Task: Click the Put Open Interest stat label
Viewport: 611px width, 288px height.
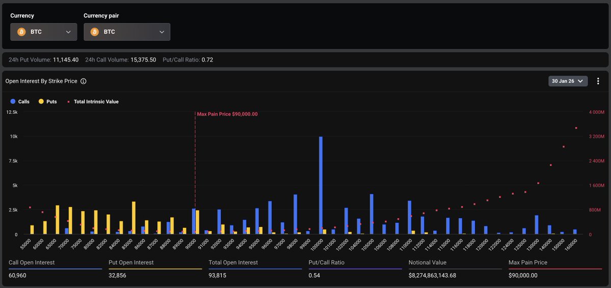Action: click(131, 263)
